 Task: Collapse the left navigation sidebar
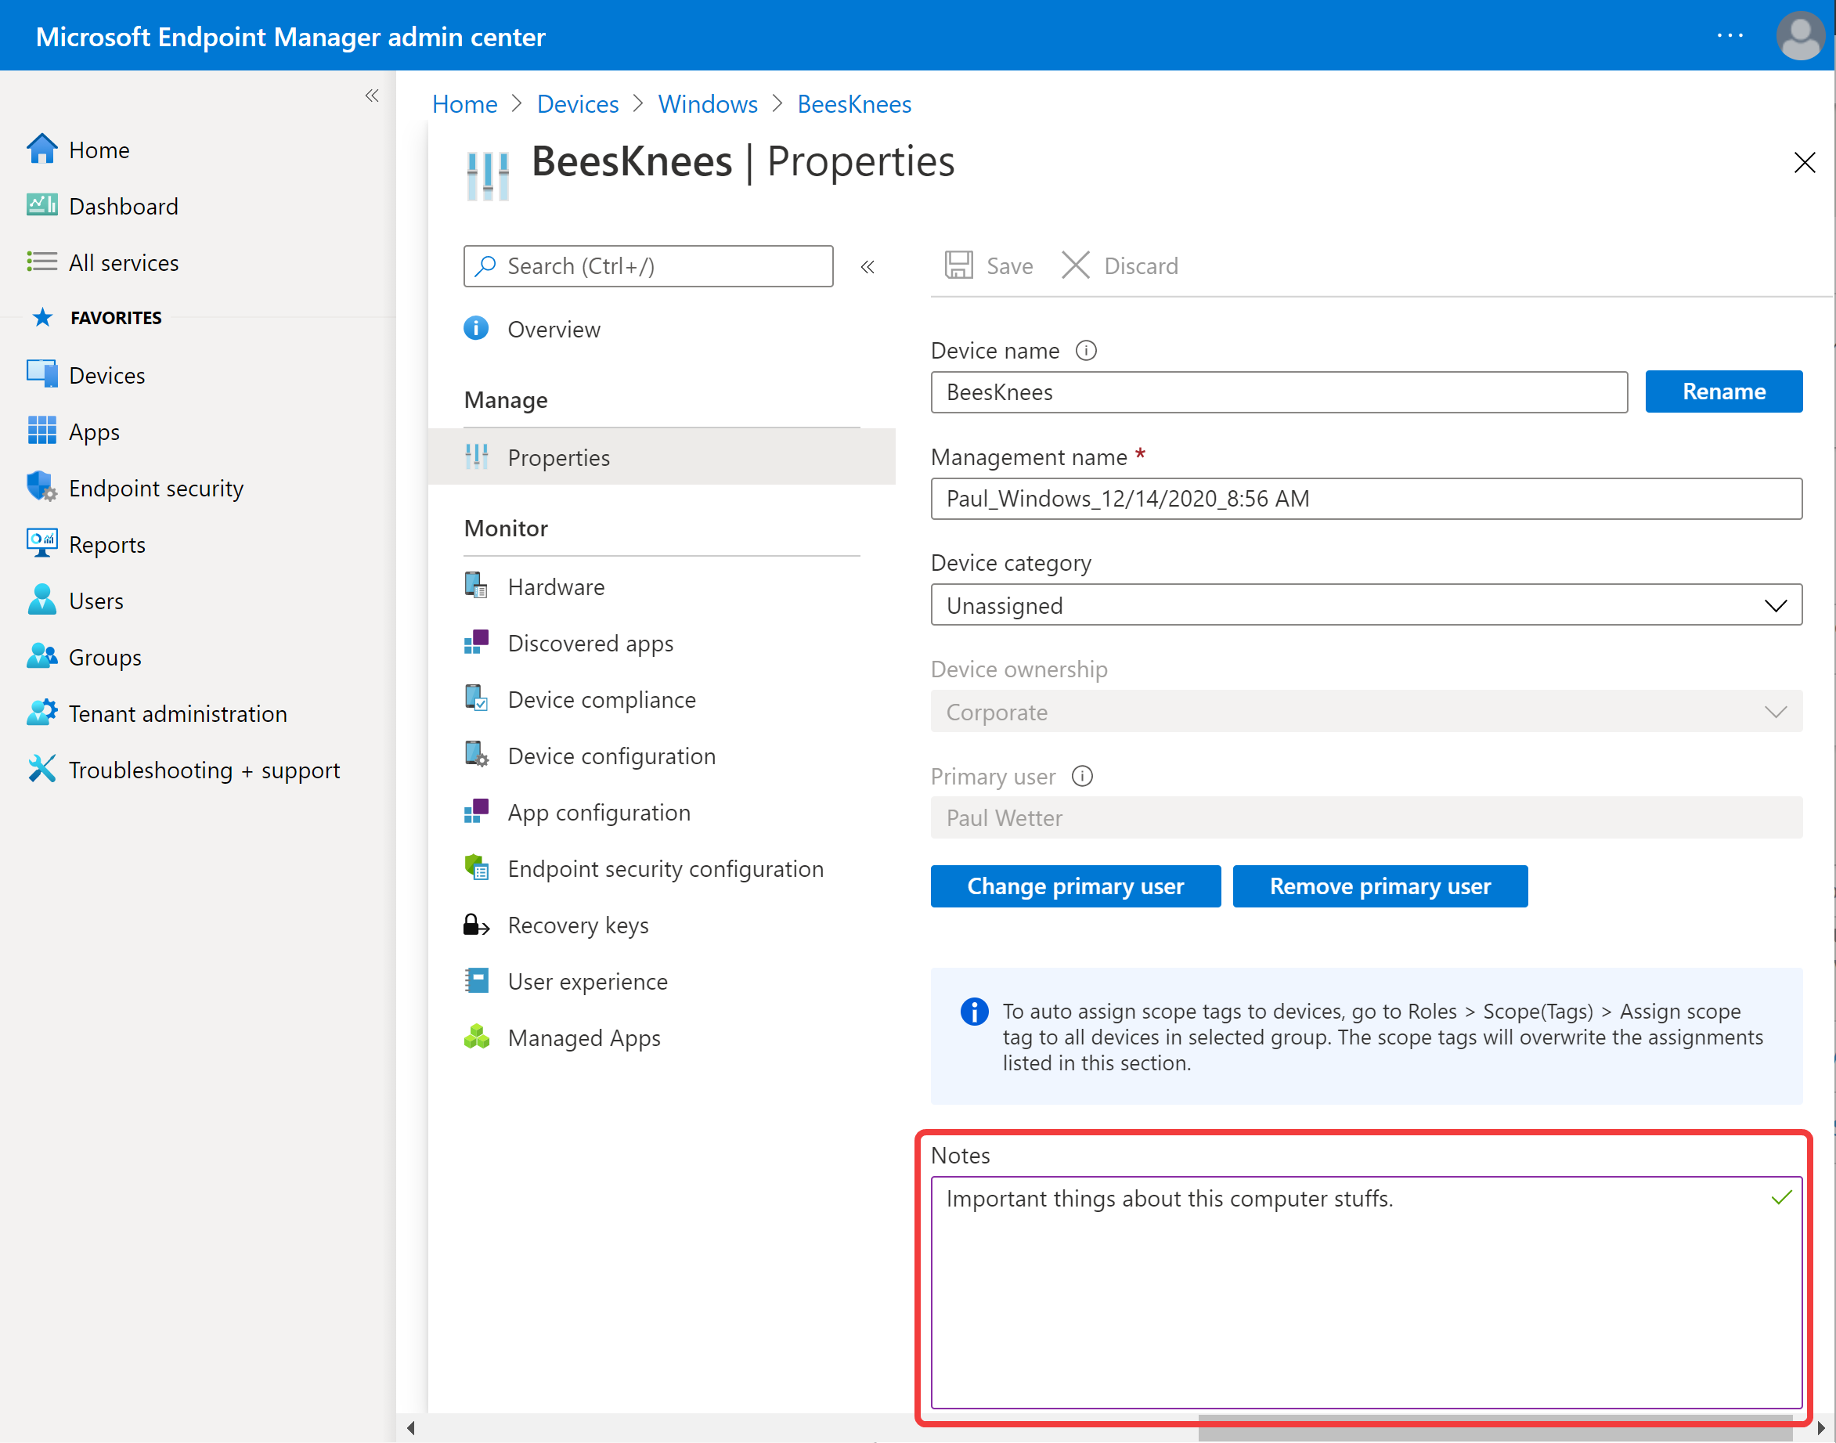(372, 96)
